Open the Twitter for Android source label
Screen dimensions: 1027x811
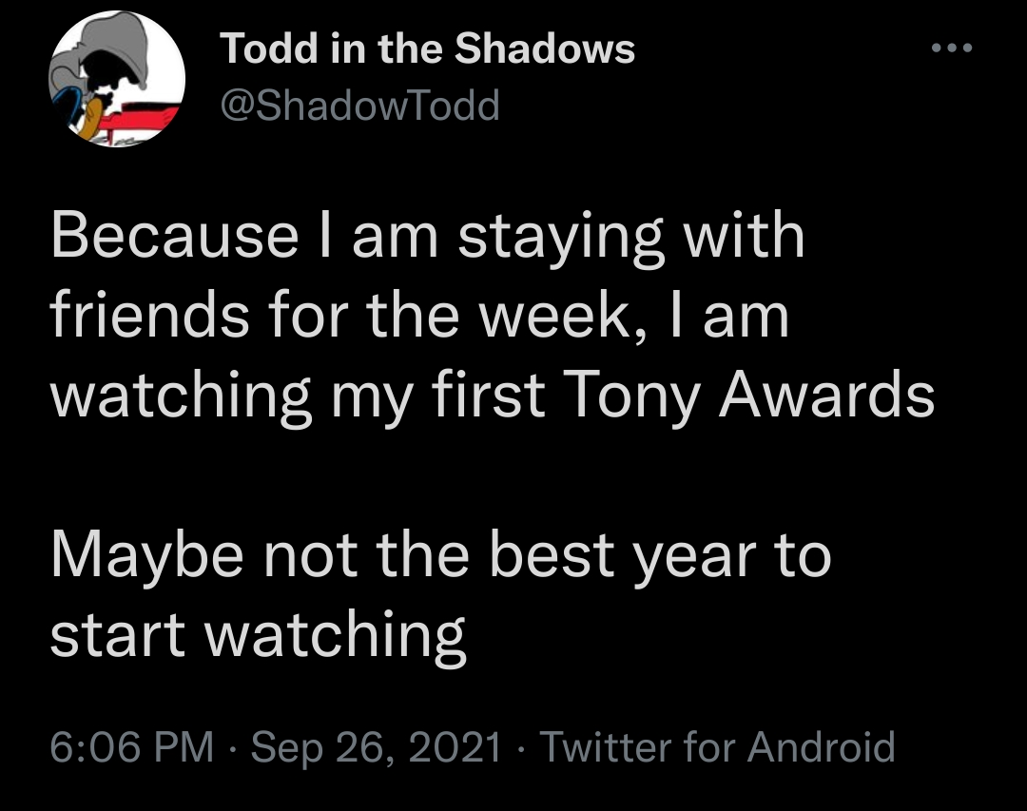click(x=717, y=746)
